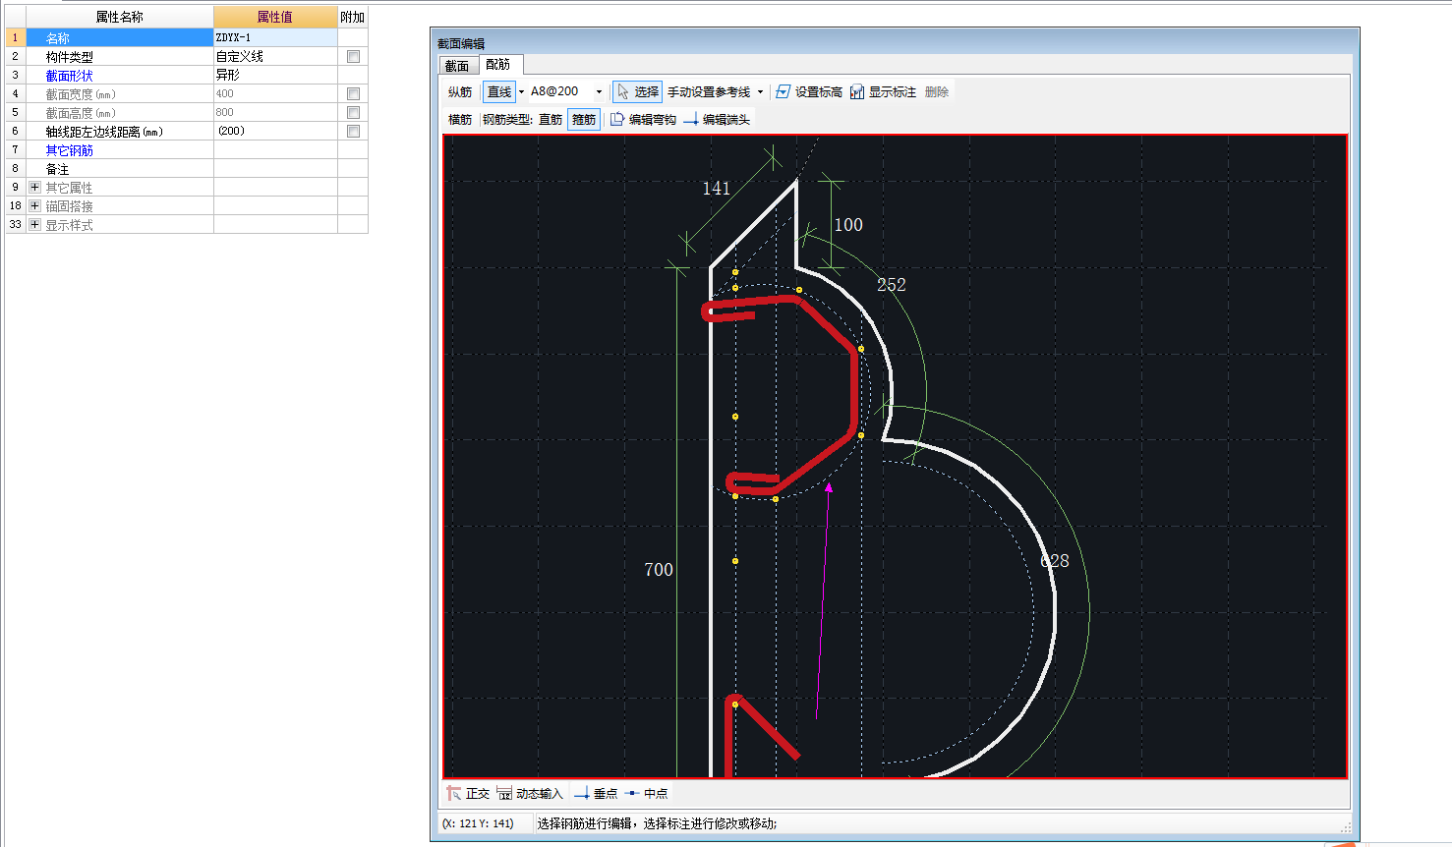1452x847 pixels.
Task: Check the 截面宽度 附加 checkbox
Action: [353, 94]
